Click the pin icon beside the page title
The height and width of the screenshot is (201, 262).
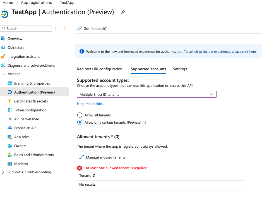click(123, 12)
